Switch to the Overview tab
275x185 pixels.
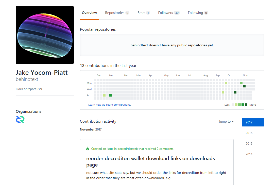(x=89, y=13)
